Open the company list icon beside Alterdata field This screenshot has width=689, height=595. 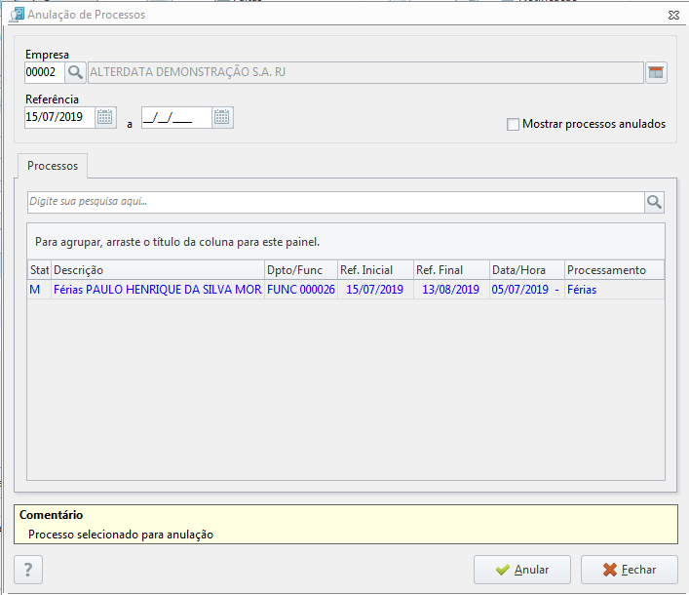[656, 72]
